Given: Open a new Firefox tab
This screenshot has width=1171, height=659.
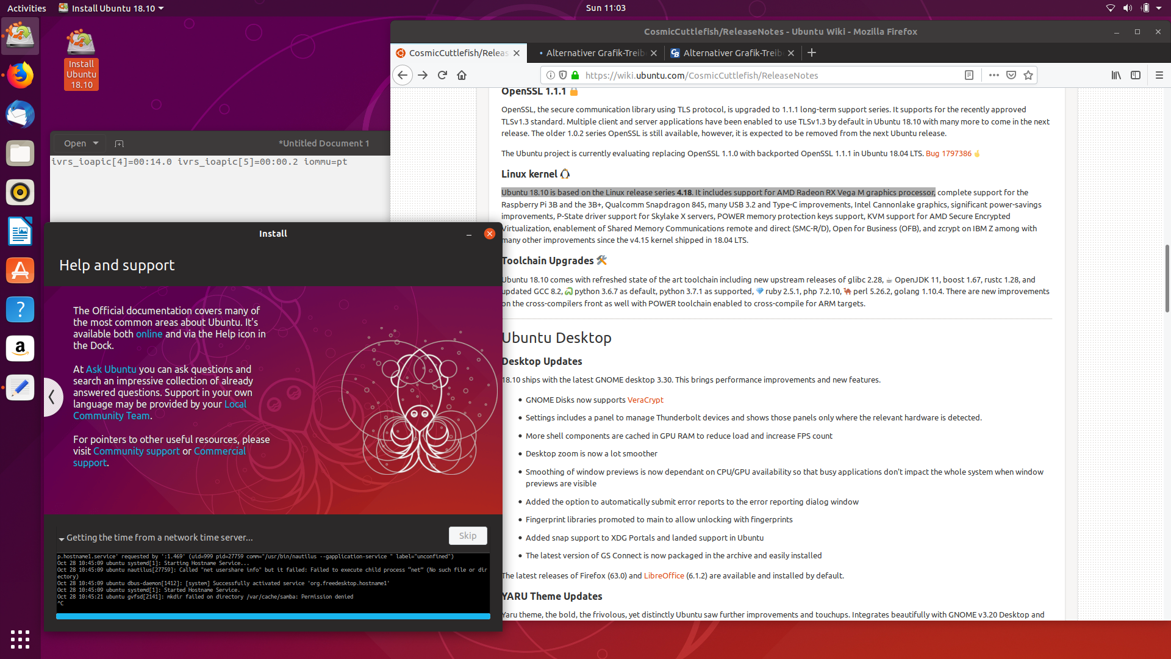Looking at the screenshot, I should [x=812, y=53].
